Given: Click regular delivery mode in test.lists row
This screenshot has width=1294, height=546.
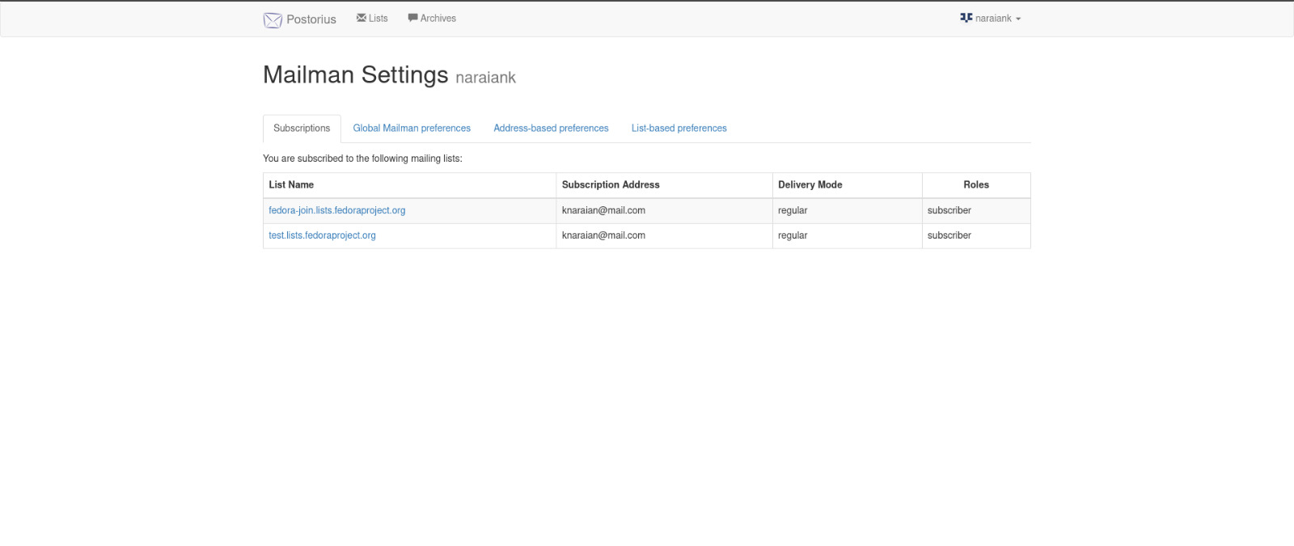Looking at the screenshot, I should point(793,235).
